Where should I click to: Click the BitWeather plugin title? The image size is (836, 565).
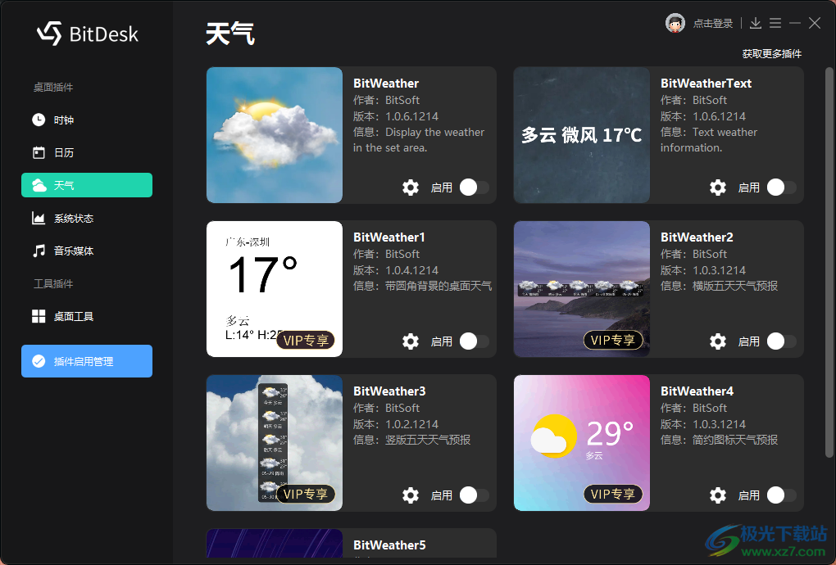(386, 84)
